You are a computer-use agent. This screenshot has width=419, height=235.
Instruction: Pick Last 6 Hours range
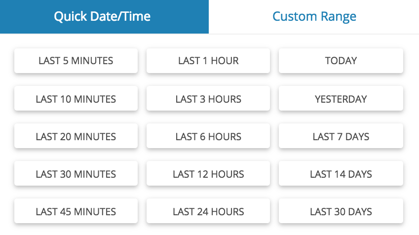click(x=208, y=136)
